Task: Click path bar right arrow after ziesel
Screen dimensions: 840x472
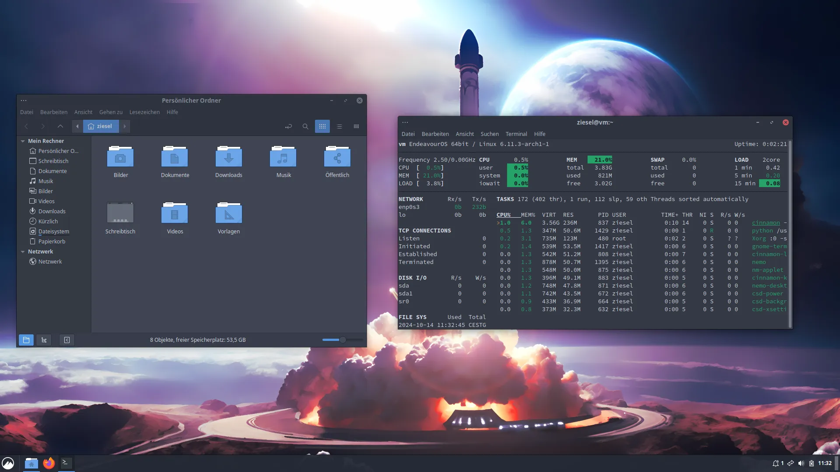Action: (x=125, y=126)
